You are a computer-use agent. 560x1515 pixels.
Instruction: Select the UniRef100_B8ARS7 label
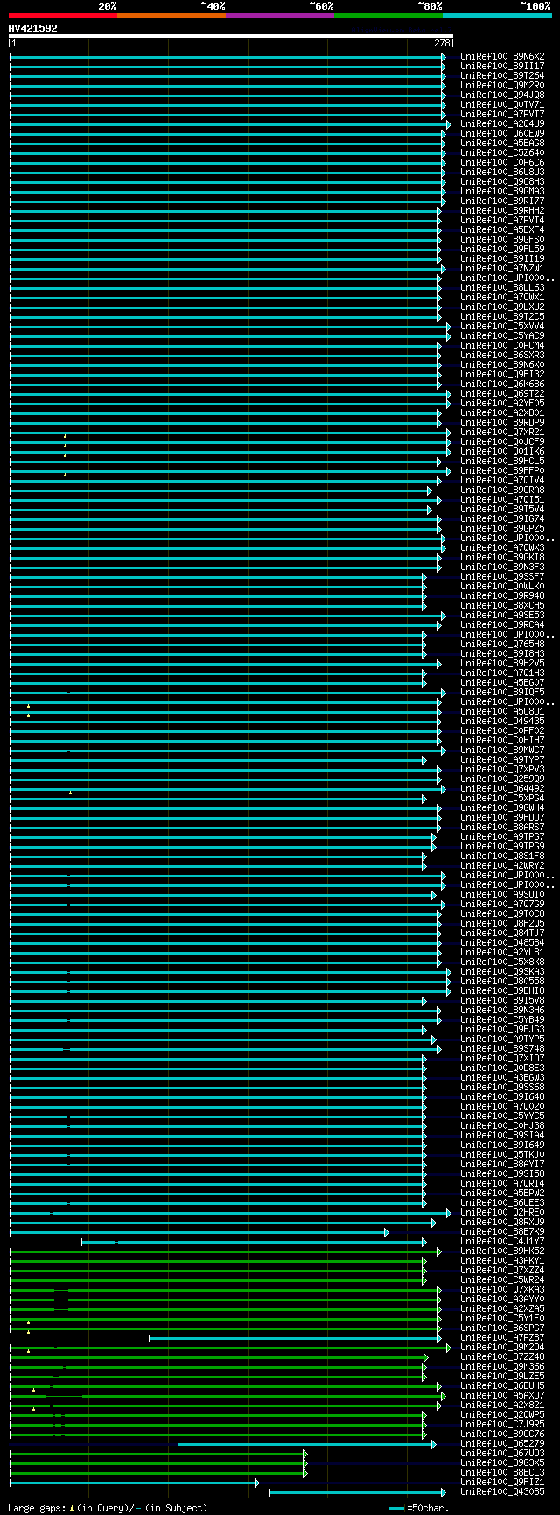click(502, 827)
